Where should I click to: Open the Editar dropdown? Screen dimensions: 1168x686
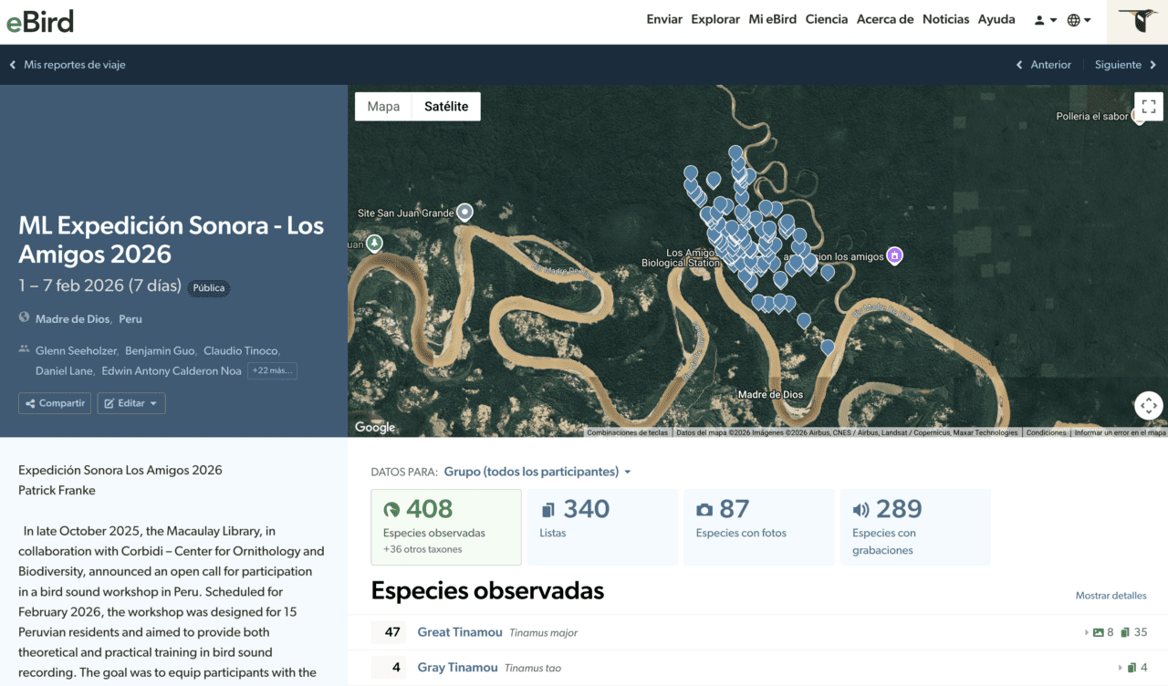pyautogui.click(x=131, y=403)
